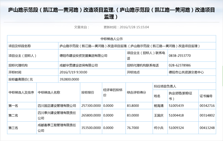223x141 pixels.
Task: Select agency 成都华贯建设咨询有限公司
Action: pos(78,65)
